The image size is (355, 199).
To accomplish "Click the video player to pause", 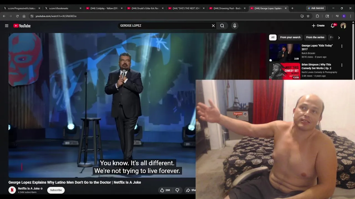I will (x=102, y=105).
